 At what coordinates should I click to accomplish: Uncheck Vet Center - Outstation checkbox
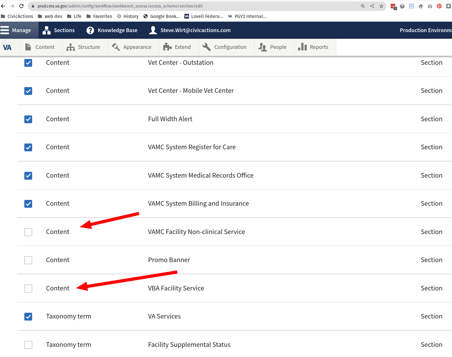28,63
